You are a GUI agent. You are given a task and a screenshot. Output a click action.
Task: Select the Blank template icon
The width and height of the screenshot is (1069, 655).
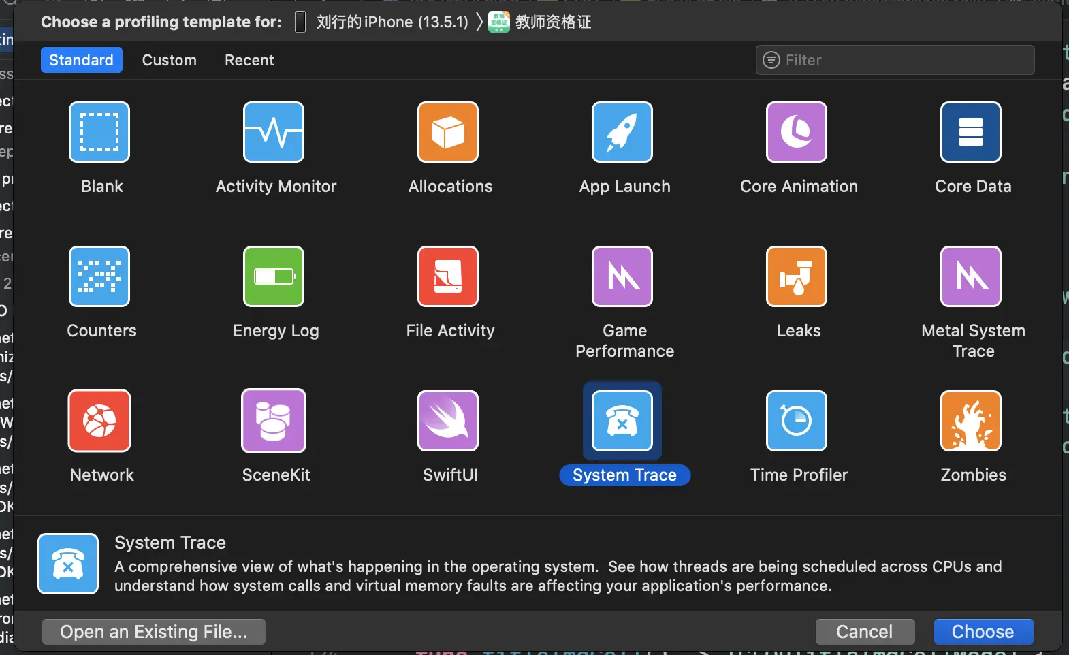coord(99,132)
